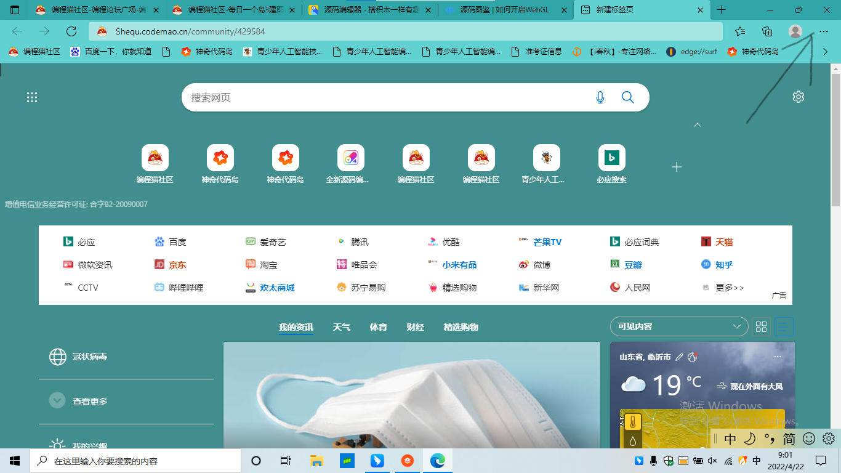Click the muted volume tray icon

tap(712, 461)
